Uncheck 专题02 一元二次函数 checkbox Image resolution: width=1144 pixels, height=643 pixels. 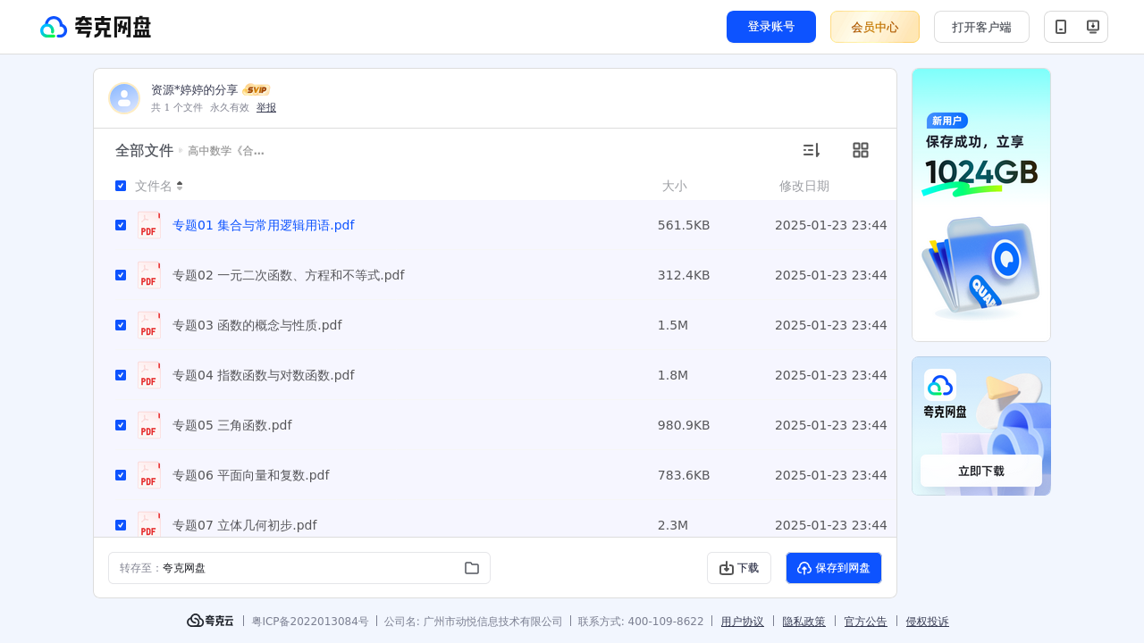(121, 275)
